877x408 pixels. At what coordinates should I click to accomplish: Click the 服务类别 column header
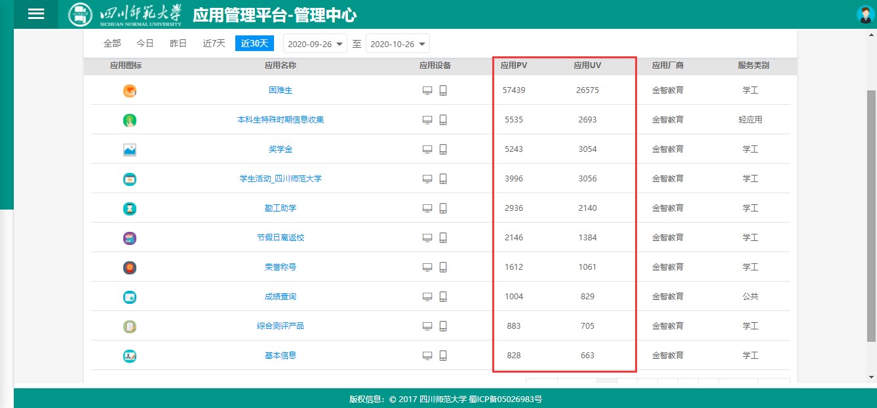754,65
